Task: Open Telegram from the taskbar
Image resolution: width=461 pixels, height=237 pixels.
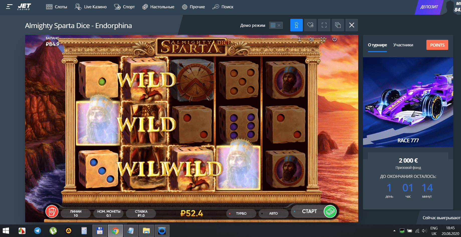Action: point(38,231)
